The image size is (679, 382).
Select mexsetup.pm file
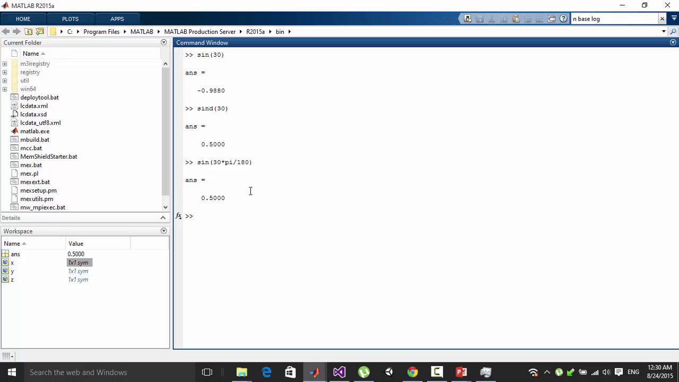[x=38, y=190]
